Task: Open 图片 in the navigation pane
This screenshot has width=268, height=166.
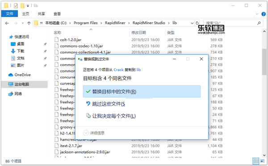Action: (21, 65)
